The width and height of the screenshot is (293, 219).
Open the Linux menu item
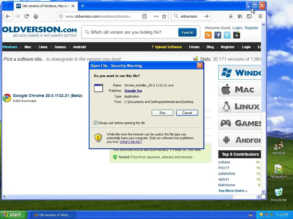43,47
